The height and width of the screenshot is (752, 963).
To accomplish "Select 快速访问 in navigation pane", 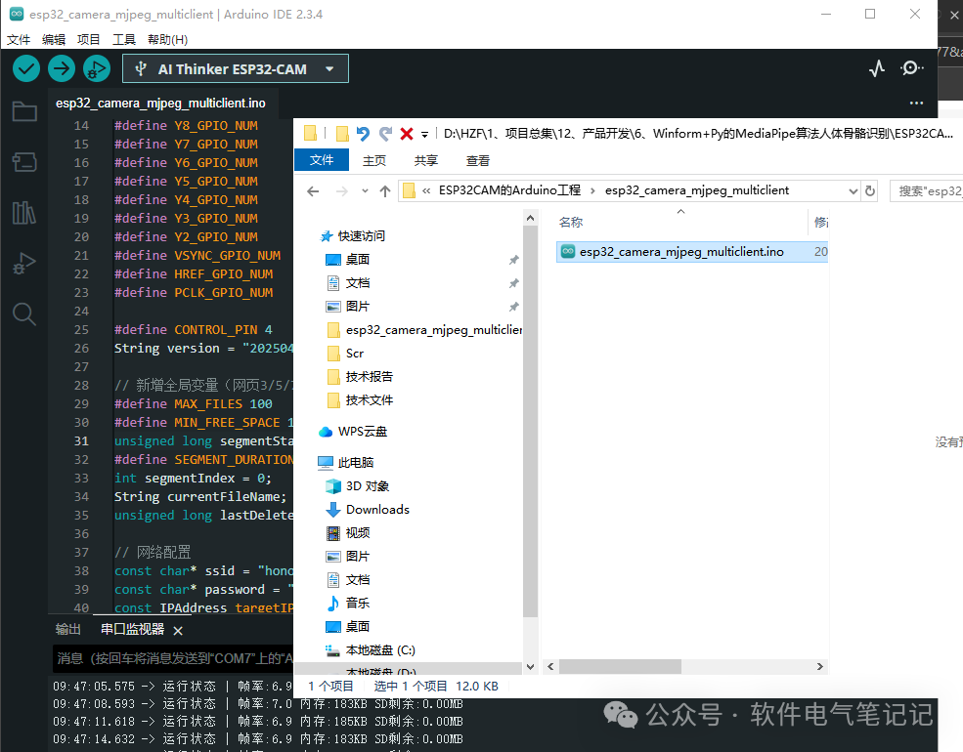I will (361, 236).
